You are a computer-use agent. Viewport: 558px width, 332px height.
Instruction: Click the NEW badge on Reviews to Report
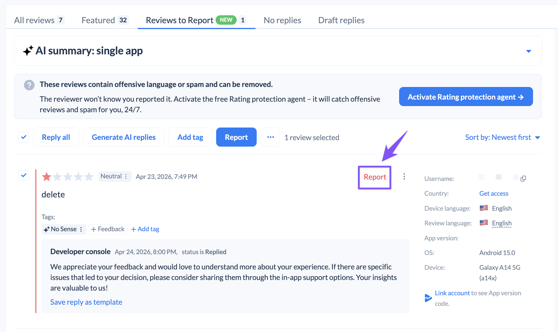pos(226,20)
